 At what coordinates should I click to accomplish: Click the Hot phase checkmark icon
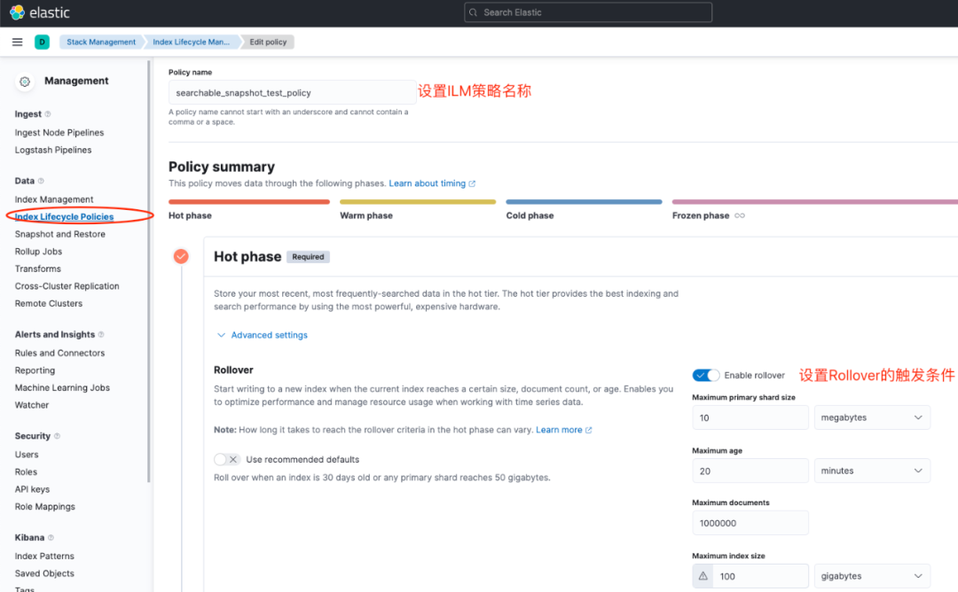(x=181, y=256)
